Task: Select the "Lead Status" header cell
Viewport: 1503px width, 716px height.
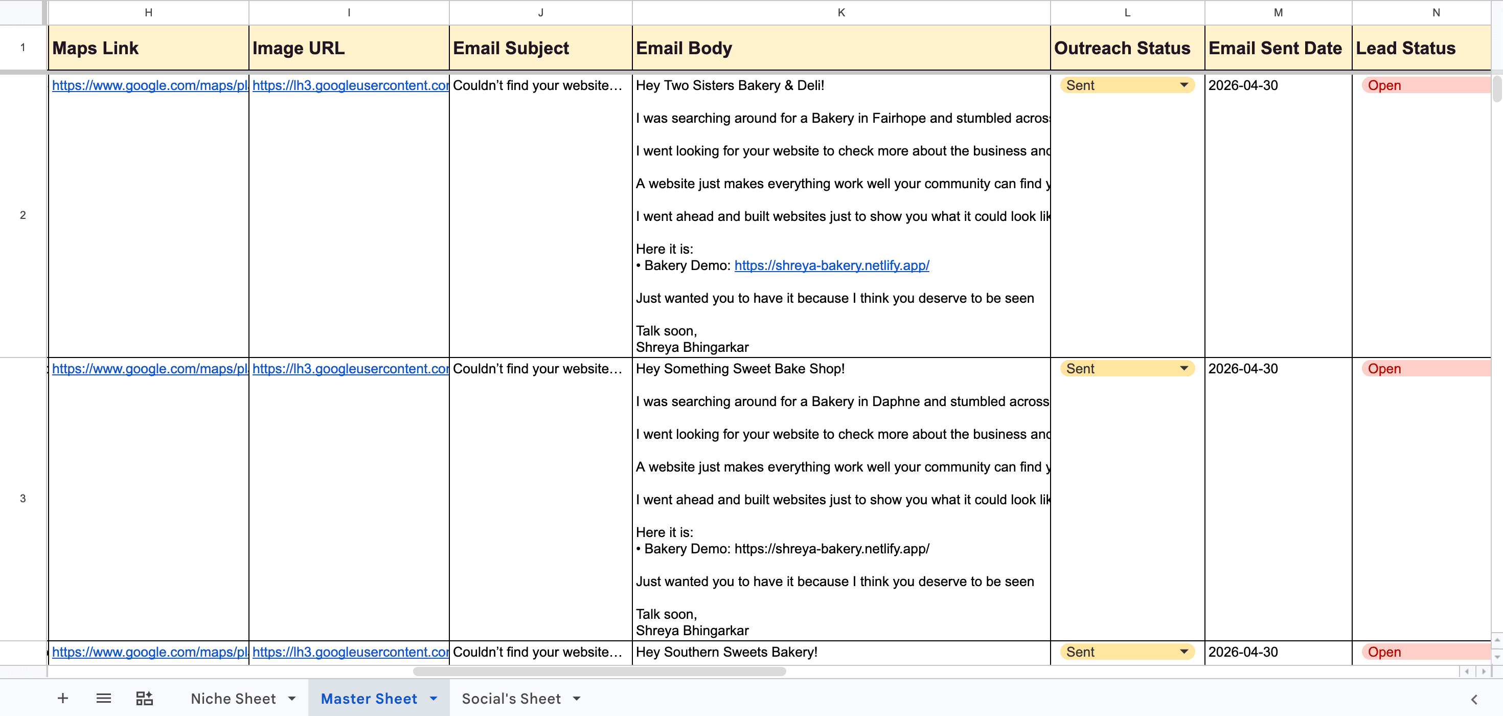Action: 1421,48
